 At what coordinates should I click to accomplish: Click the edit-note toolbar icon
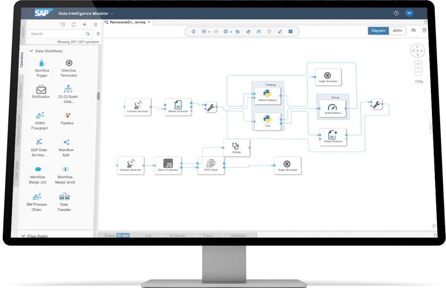259,31
